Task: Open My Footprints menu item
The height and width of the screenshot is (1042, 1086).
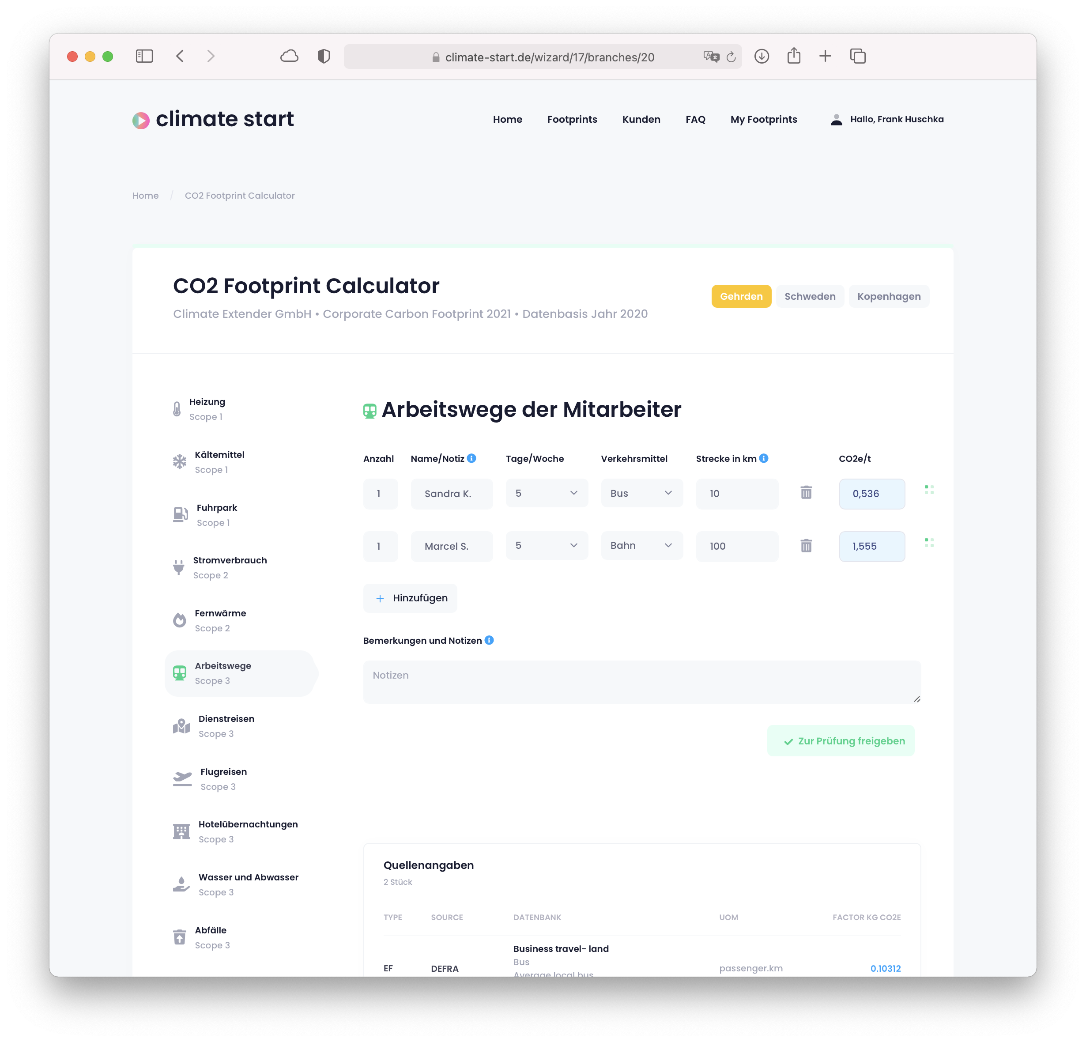Action: click(x=764, y=120)
